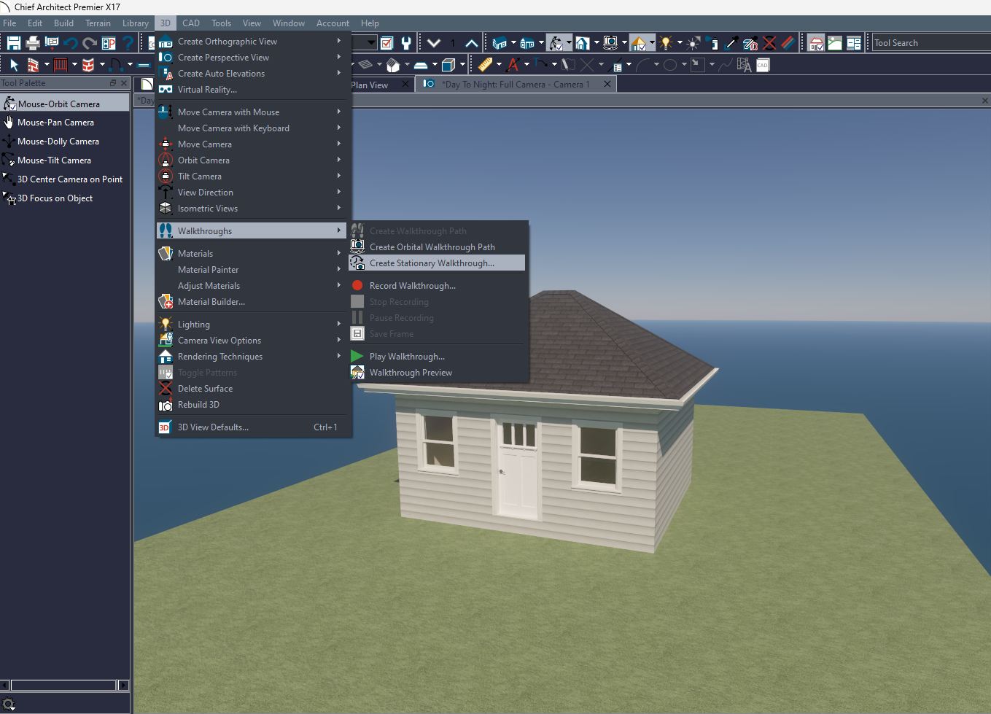This screenshot has width=991, height=714.
Task: Enable Mouse-Tilt Camera mode
Action: [x=54, y=160]
